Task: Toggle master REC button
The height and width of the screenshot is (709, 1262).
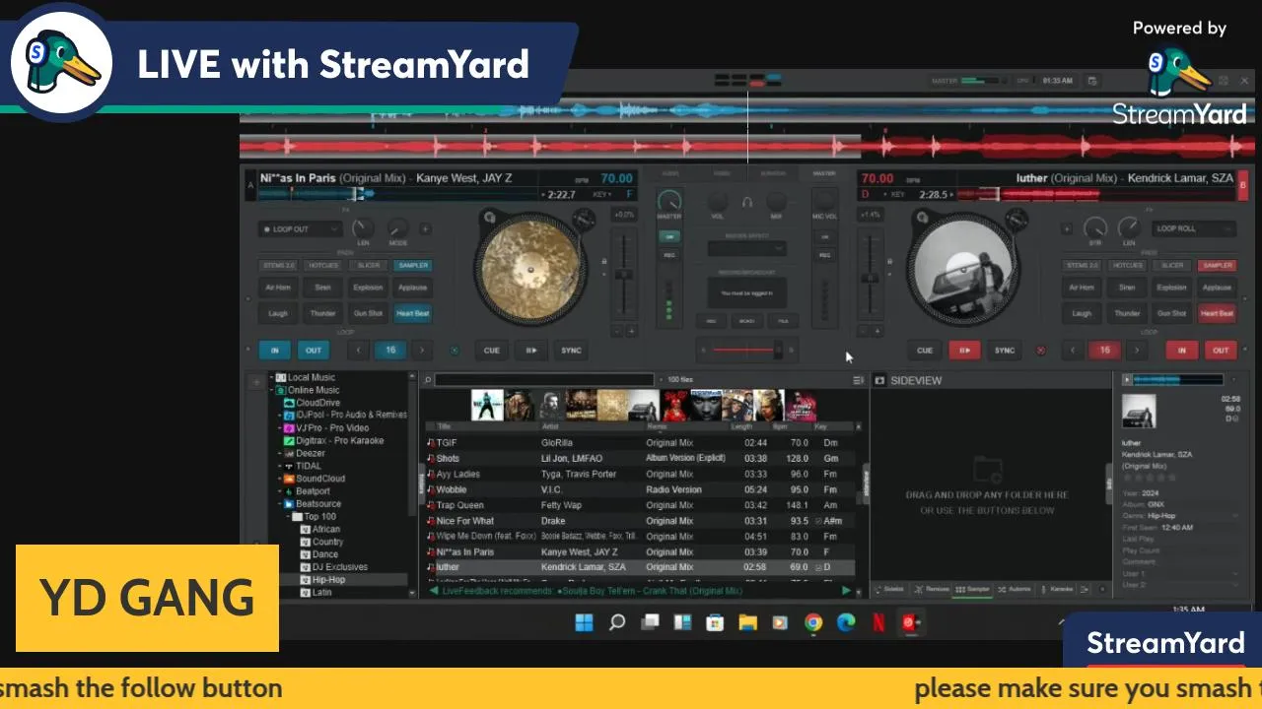Action: coord(669,255)
